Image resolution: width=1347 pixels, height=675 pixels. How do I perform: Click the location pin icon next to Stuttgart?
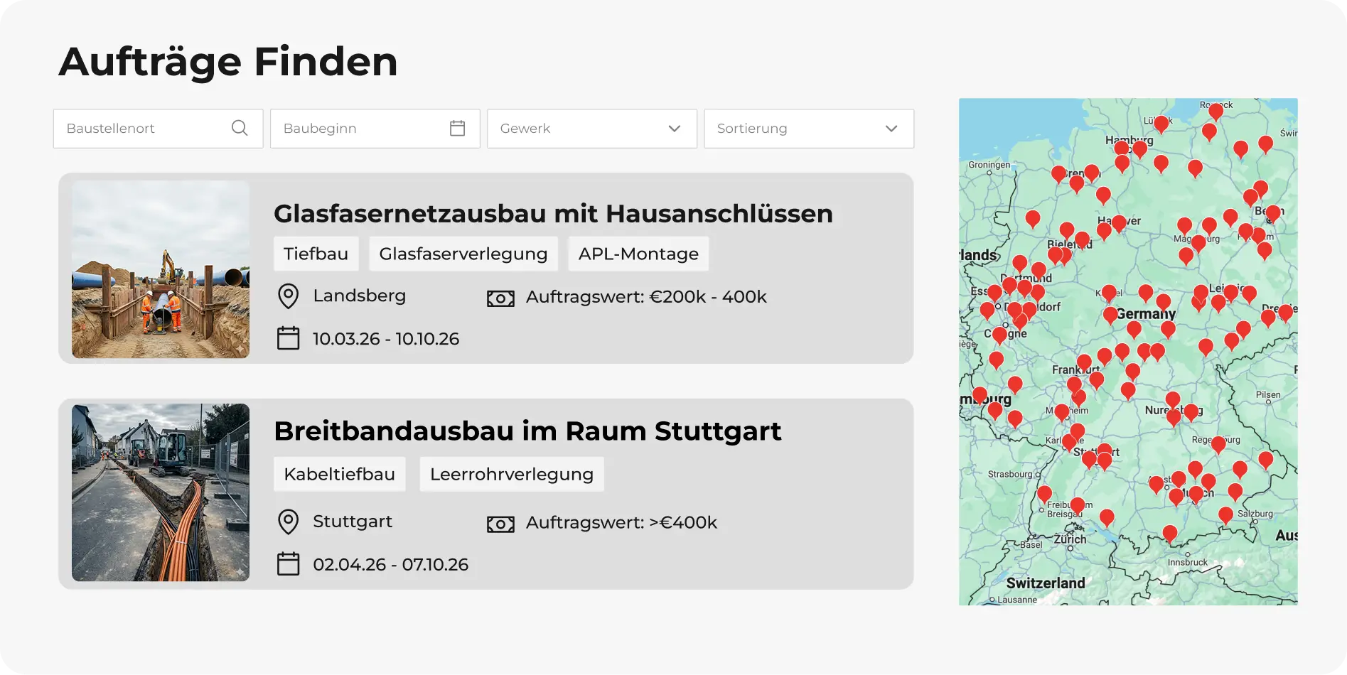click(288, 522)
